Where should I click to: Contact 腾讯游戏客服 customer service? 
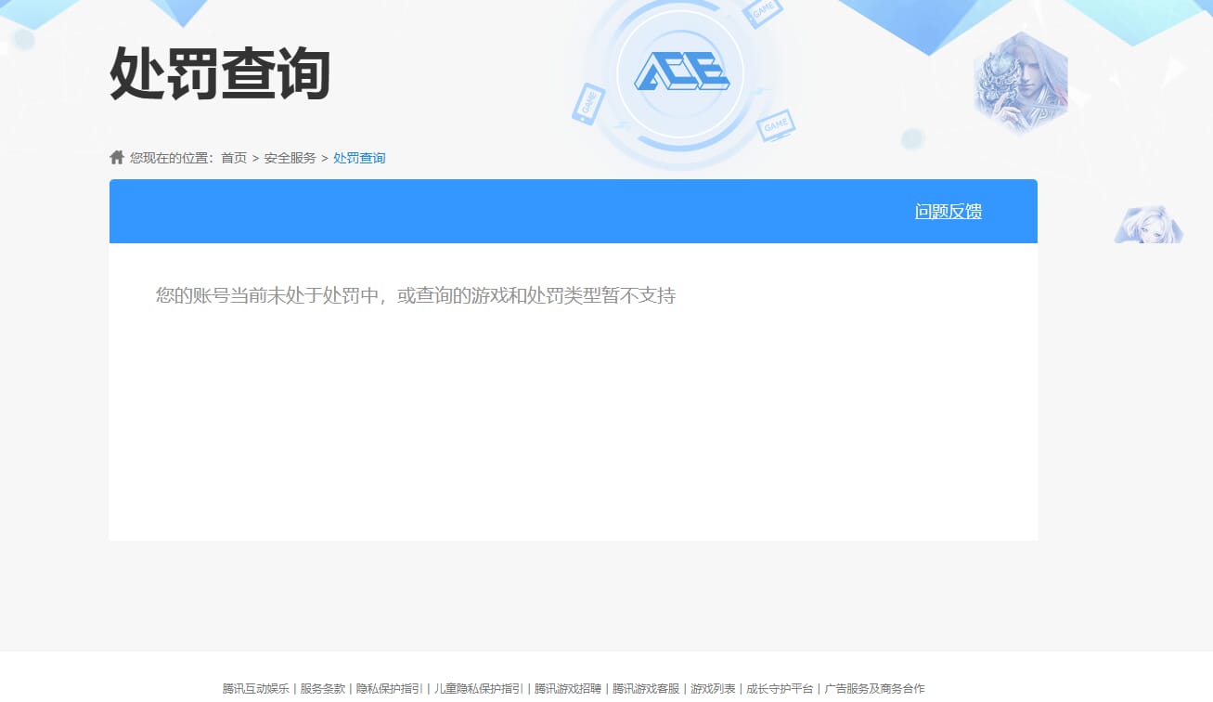click(x=646, y=688)
